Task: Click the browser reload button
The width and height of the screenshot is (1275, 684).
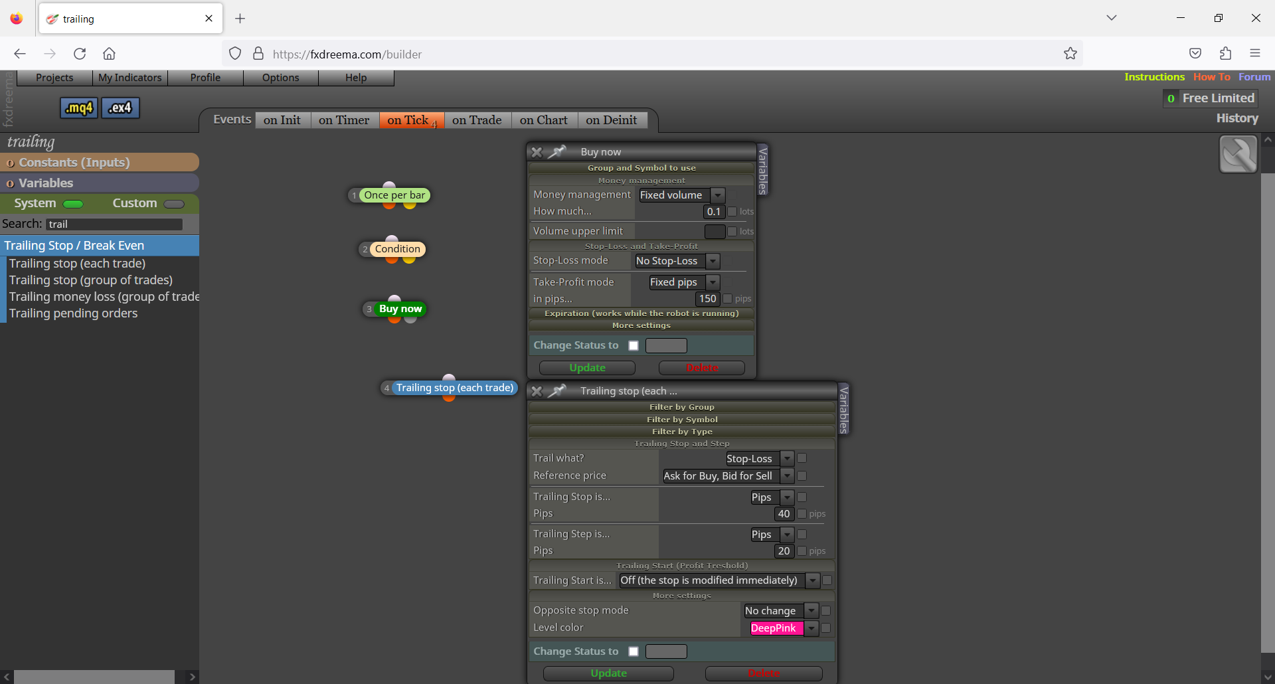Action: click(80, 54)
